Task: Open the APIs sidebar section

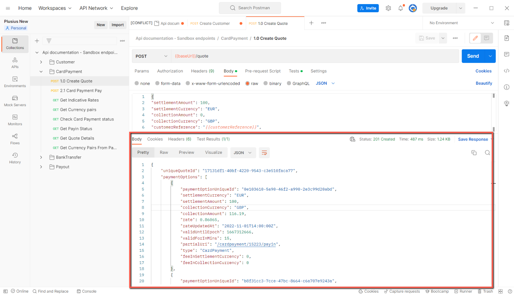Action: (15, 63)
